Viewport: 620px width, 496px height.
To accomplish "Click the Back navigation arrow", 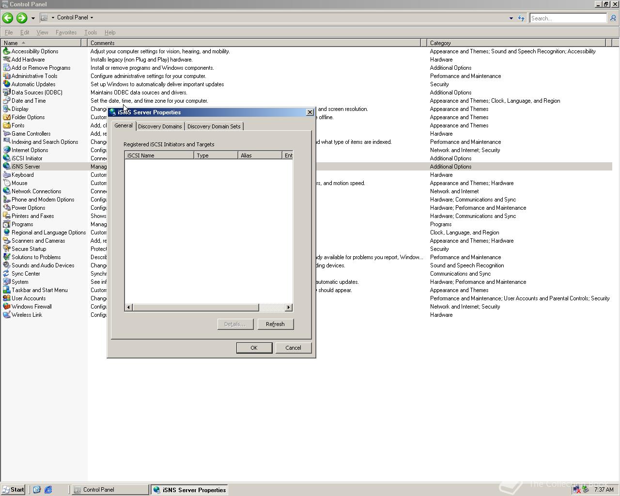I will click(7, 18).
